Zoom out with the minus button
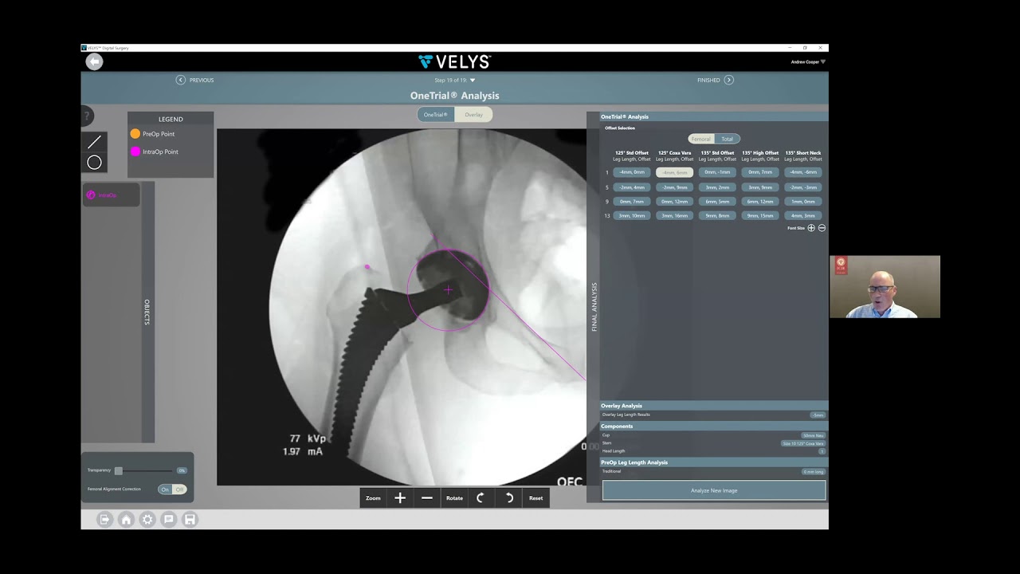Viewport: 1020px width, 574px height. (427, 497)
